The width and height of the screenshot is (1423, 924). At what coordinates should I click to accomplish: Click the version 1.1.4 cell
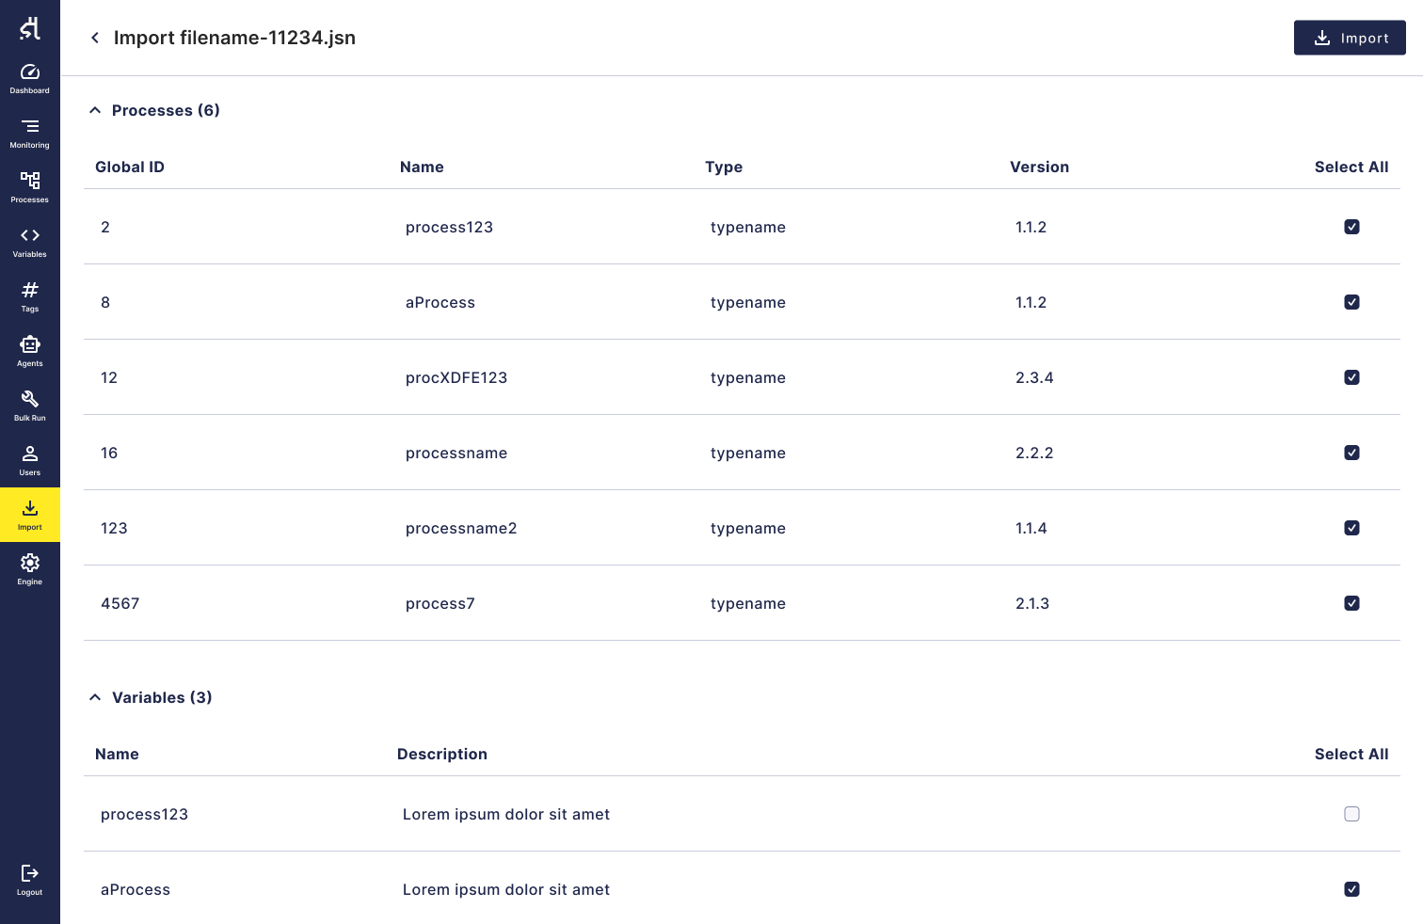[x=1031, y=528]
